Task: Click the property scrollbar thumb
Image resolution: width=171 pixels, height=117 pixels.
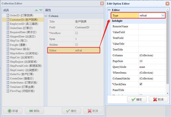Action: 168,47
